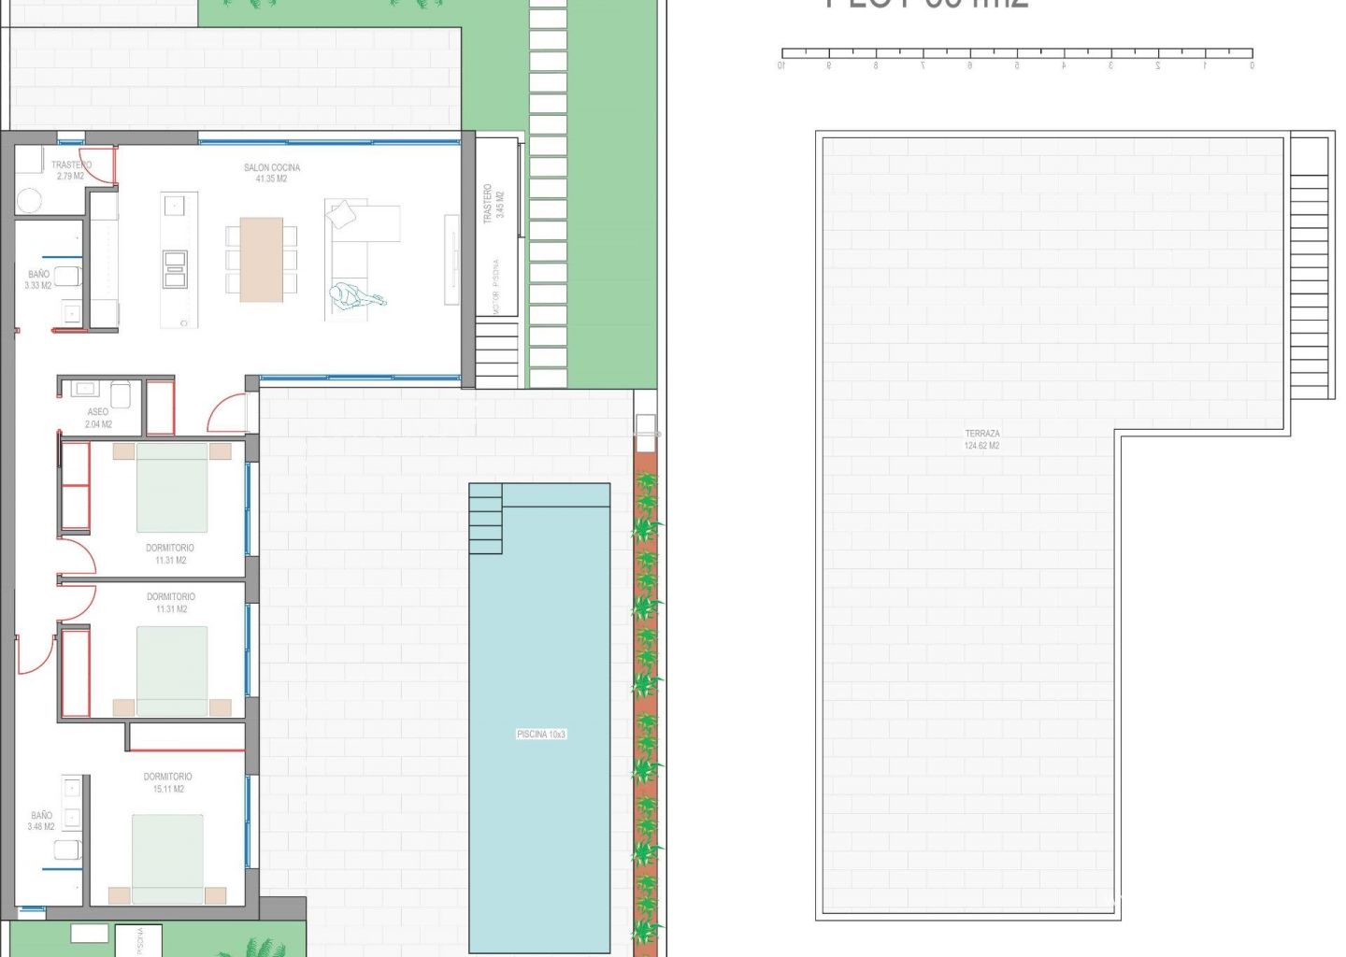This screenshot has height=957, width=1346.
Task: Select the TERRAZA 124.62 M2 label
Action: click(981, 439)
